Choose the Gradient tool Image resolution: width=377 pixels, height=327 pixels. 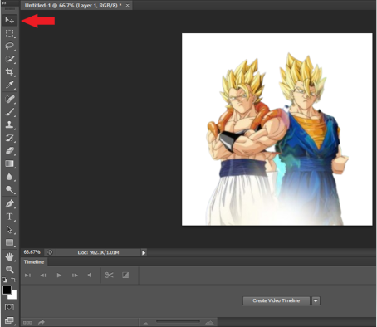pos(10,163)
